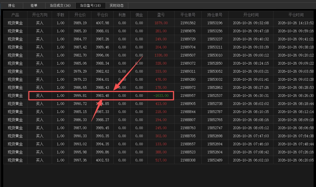316x187 pixels.
Task: Click the open price 3984.77
Action: click(80, 39)
